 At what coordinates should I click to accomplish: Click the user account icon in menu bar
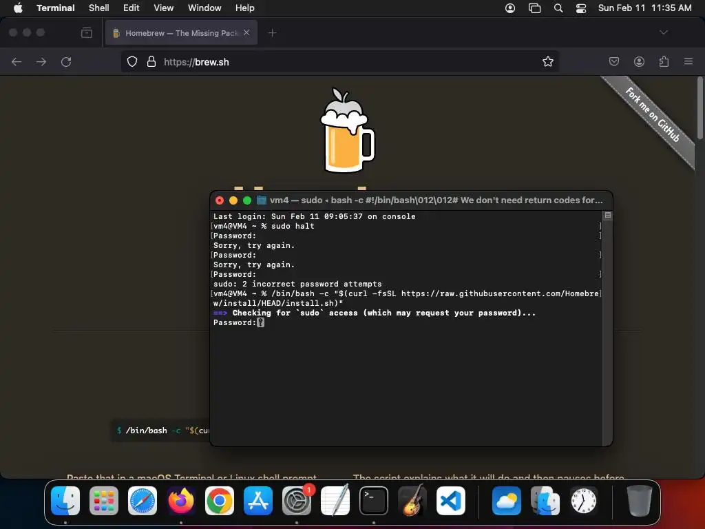point(510,8)
